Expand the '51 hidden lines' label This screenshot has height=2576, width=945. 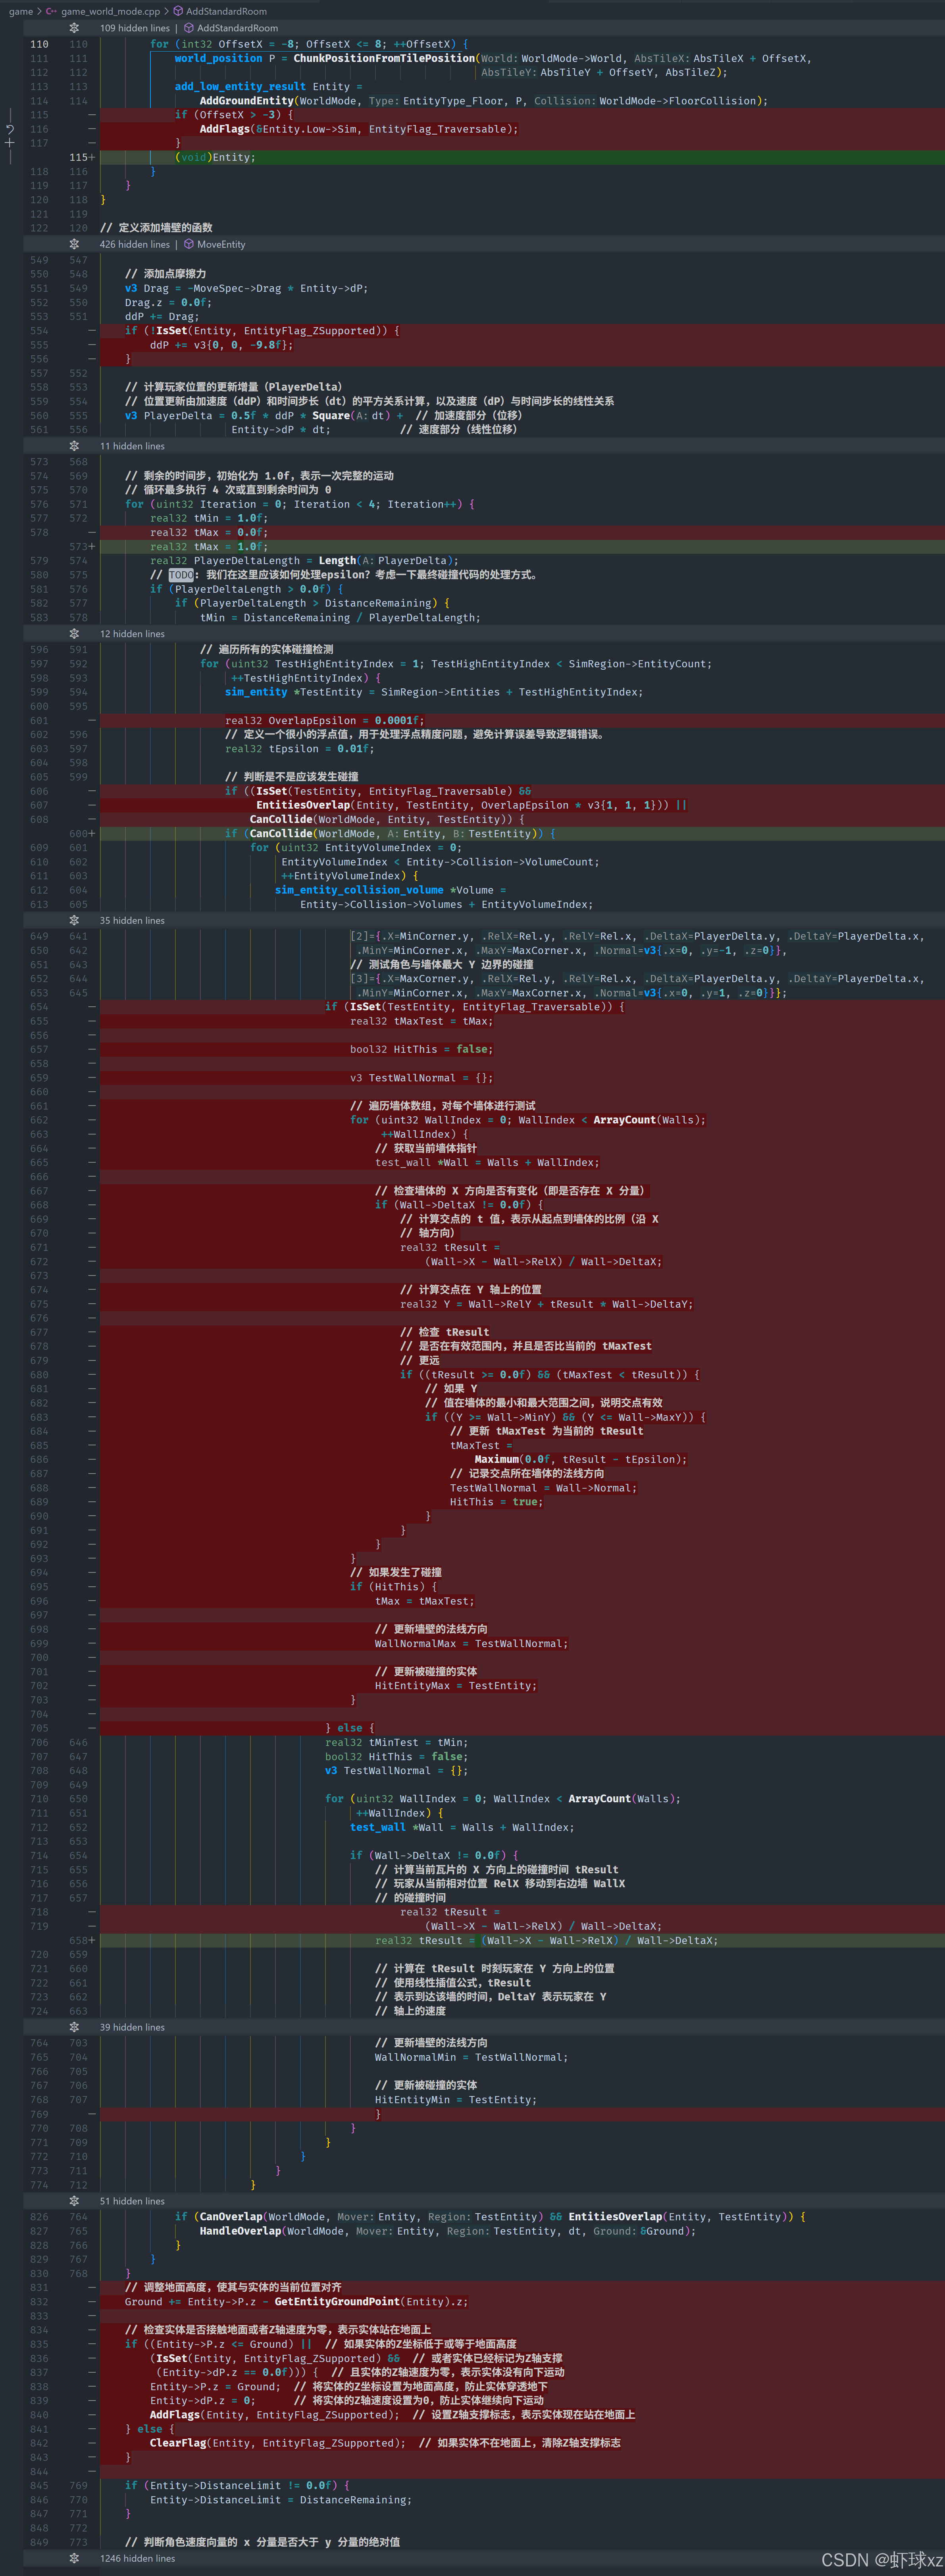pos(132,2201)
